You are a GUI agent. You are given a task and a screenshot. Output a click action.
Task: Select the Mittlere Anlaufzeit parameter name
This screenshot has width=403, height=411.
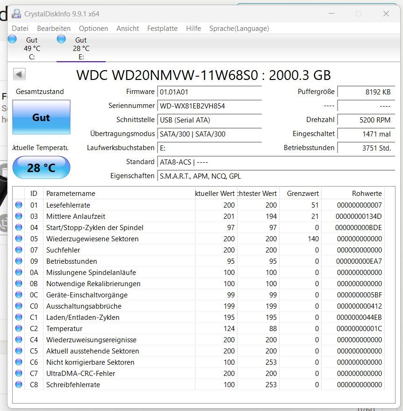tap(76, 216)
